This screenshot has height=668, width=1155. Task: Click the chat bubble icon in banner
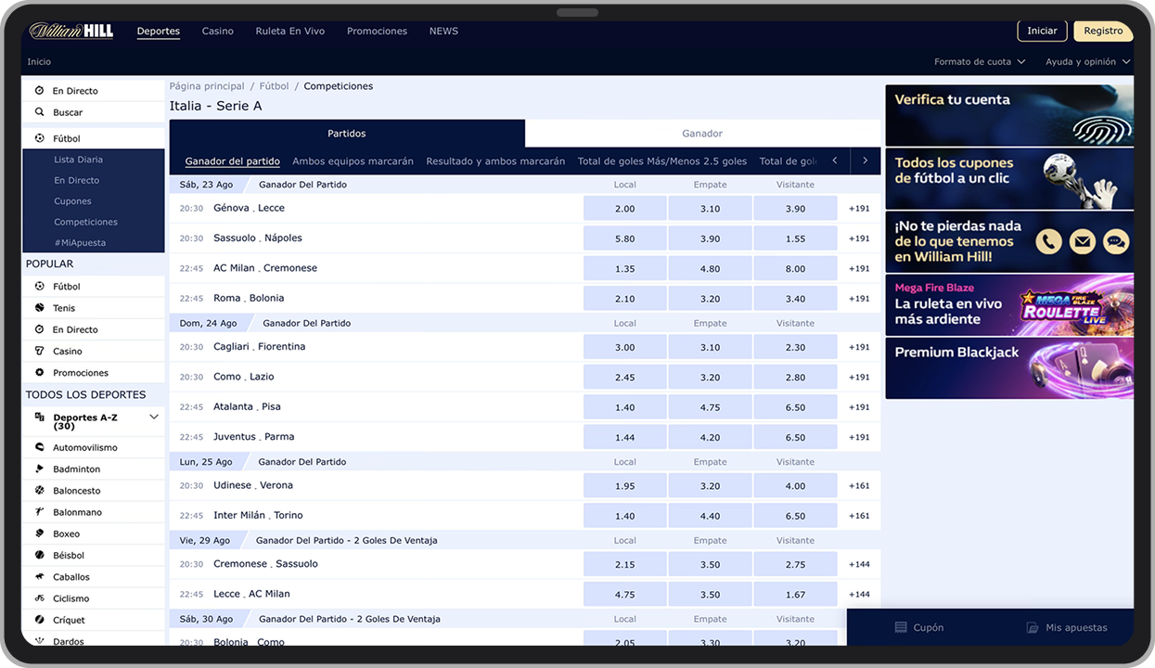pos(1116,242)
